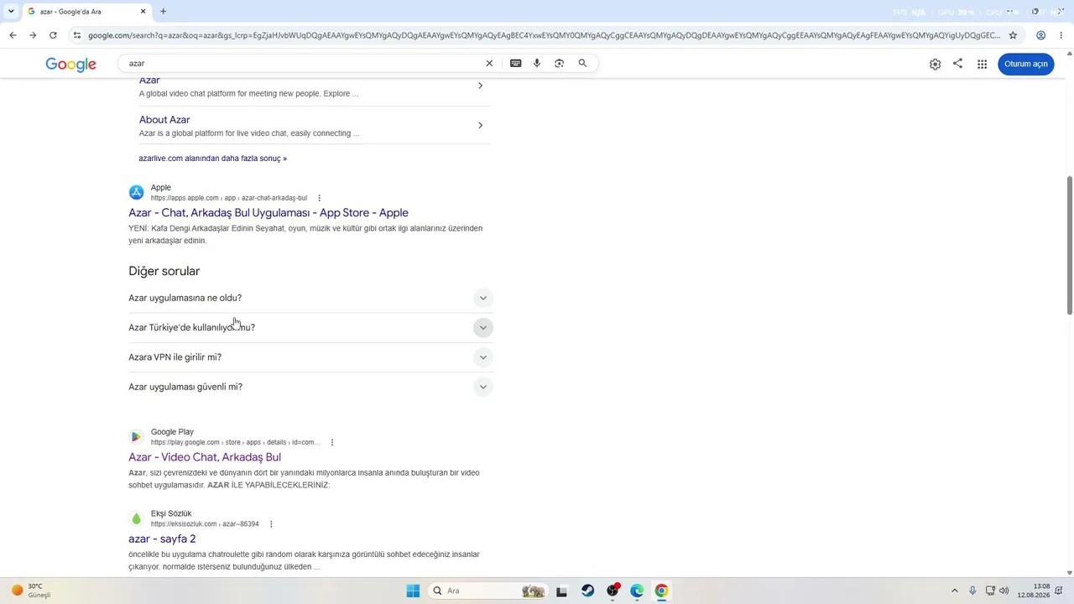Viewport: 1074px width, 604px height.
Task: Open the tab search dropdown arrow
Action: tap(11, 12)
